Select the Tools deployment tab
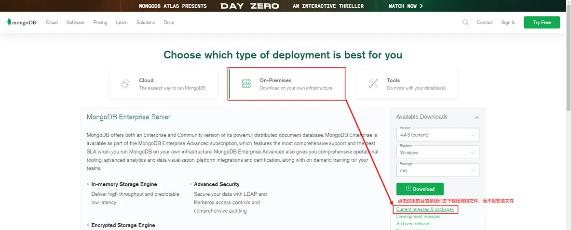The image size is (571, 230). coord(407,84)
